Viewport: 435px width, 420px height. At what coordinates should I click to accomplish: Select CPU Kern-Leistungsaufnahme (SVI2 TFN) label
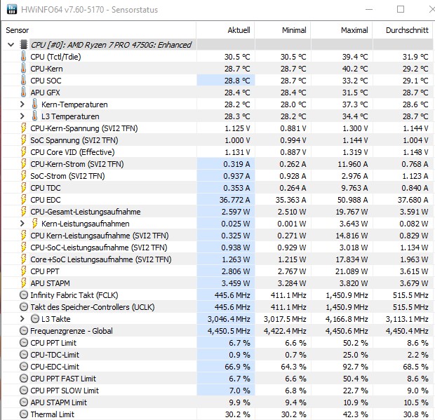pos(100,236)
